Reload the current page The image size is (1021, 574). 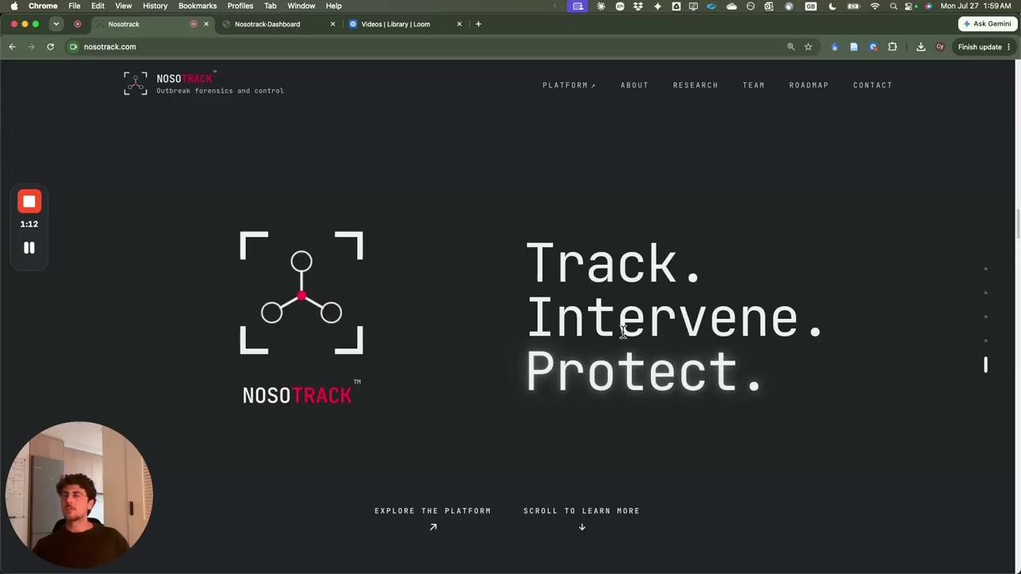[50, 47]
